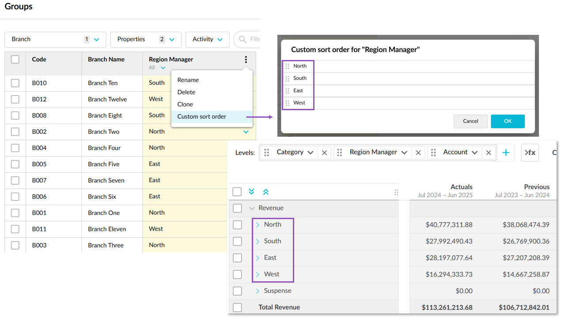This screenshot has height=317, width=561.
Task: Open the Region Manager level dropdown in Levels bar
Action: 404,152
